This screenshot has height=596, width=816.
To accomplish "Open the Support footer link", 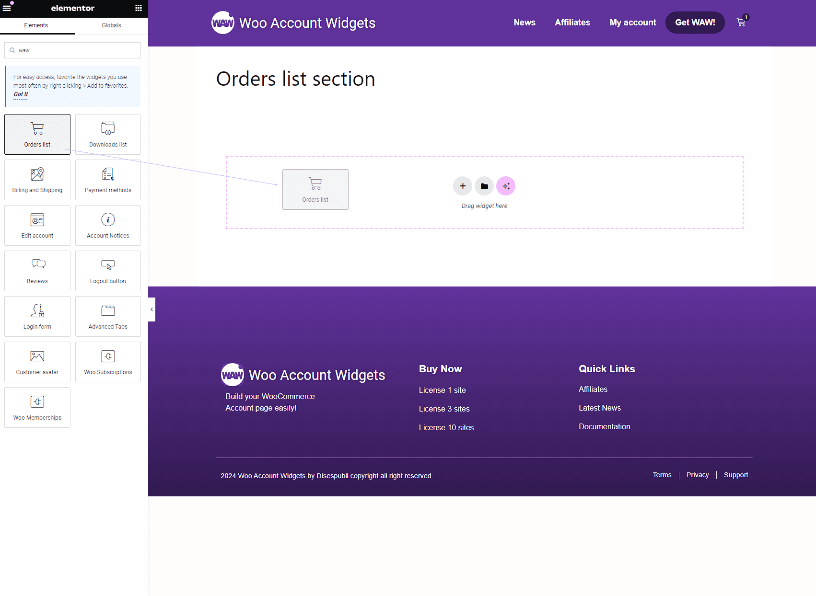I will point(736,475).
